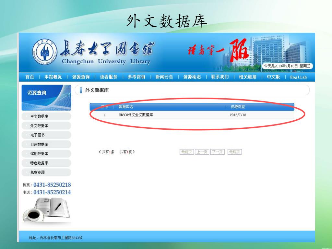Open 外文数据库 in the sidebar
The height and width of the screenshot is (249, 332).
tap(46, 125)
